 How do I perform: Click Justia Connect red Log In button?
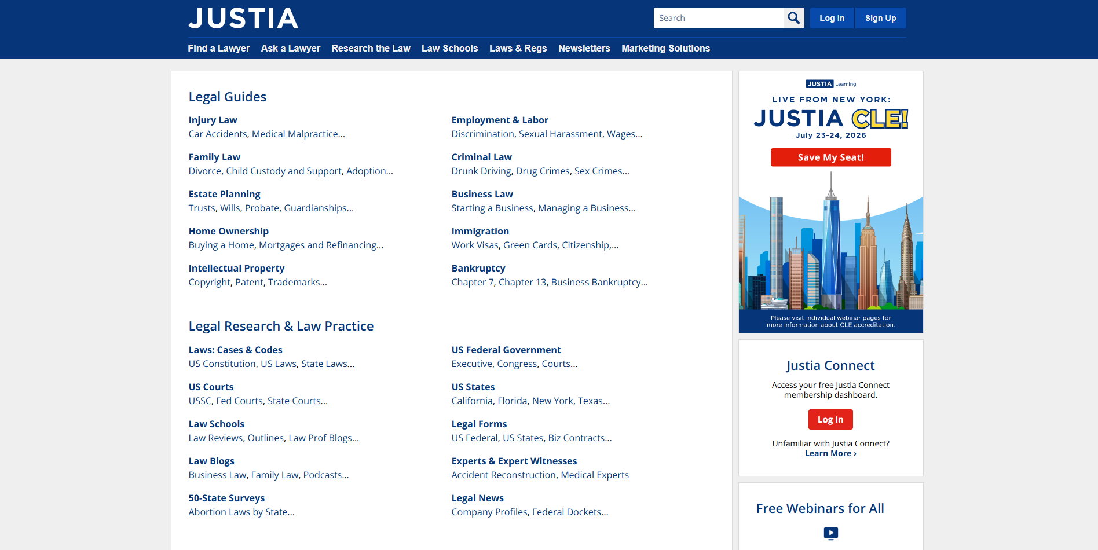(830, 419)
